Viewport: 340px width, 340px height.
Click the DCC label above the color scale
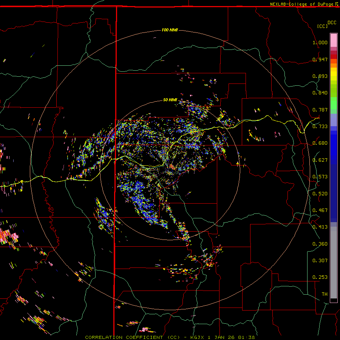[x=332, y=23]
